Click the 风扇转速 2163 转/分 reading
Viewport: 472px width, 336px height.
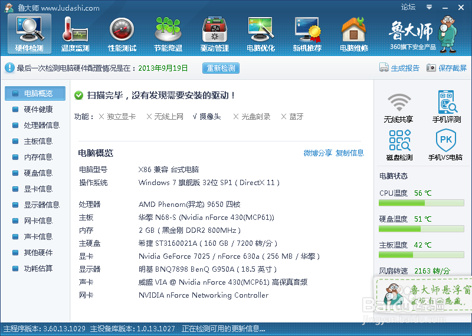415,271
